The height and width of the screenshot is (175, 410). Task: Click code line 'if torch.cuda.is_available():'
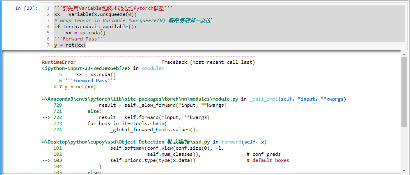tap(96, 27)
